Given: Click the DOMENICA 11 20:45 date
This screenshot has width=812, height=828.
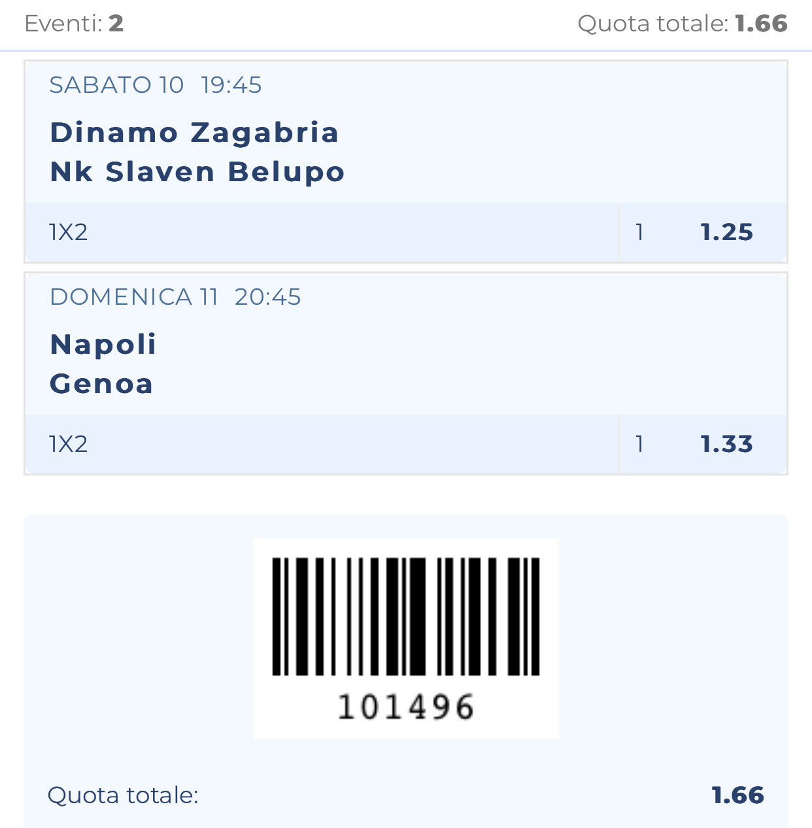Looking at the screenshot, I should pos(175,297).
